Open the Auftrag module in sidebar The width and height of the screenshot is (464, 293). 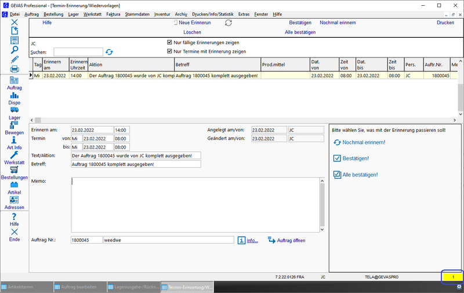point(14,81)
